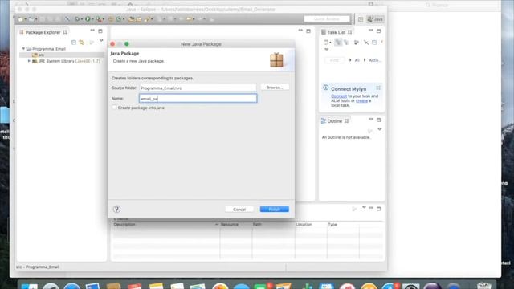
Task: Click Collapse All in Package Explorer
Action: pos(74,43)
